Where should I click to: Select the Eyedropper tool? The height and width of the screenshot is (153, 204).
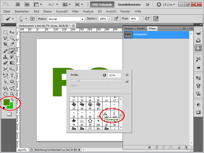tap(12, 44)
